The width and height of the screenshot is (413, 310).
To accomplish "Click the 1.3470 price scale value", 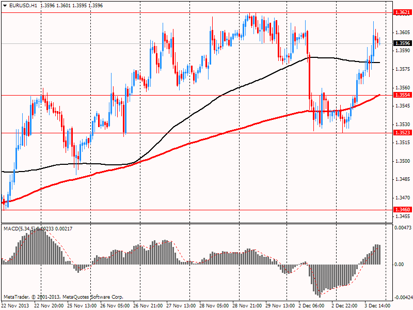I will 403,197.
